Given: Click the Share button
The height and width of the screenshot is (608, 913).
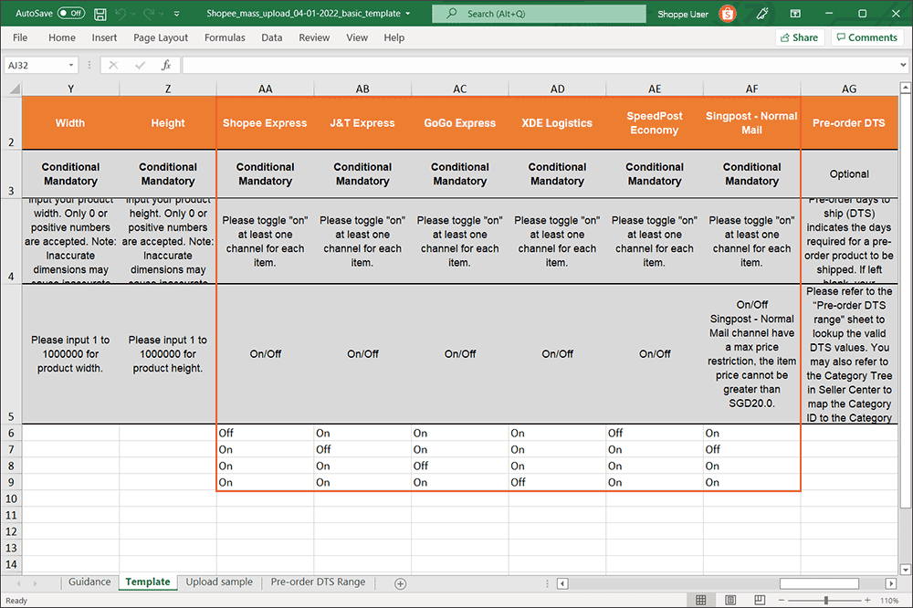Looking at the screenshot, I should [x=799, y=37].
